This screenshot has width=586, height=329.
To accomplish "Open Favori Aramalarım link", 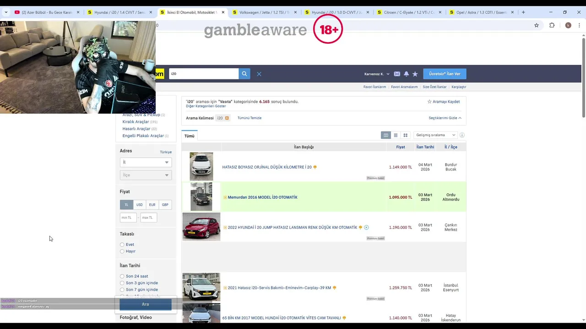I will click(404, 87).
